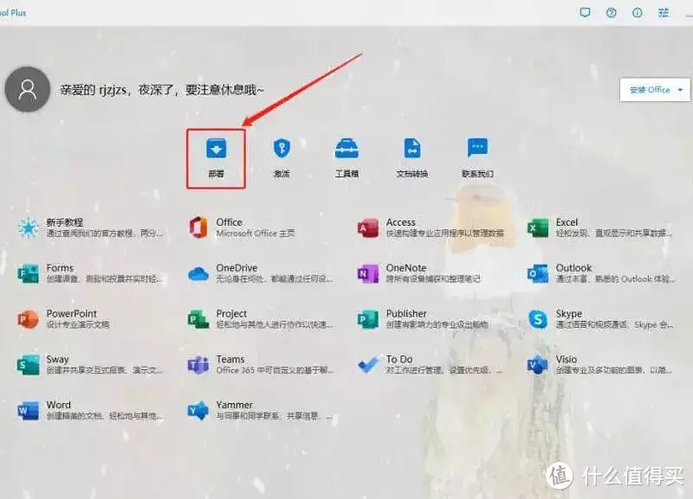Expand the 安装 Office dropdown arrow

[x=681, y=90]
